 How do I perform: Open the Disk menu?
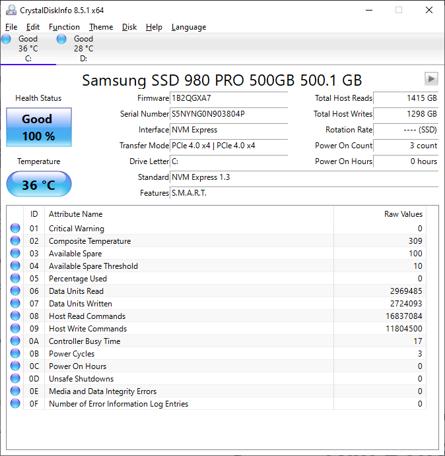point(129,27)
